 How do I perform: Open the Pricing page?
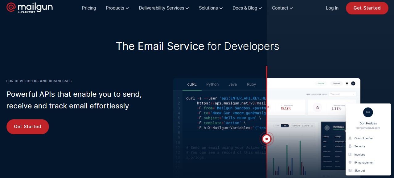click(89, 8)
